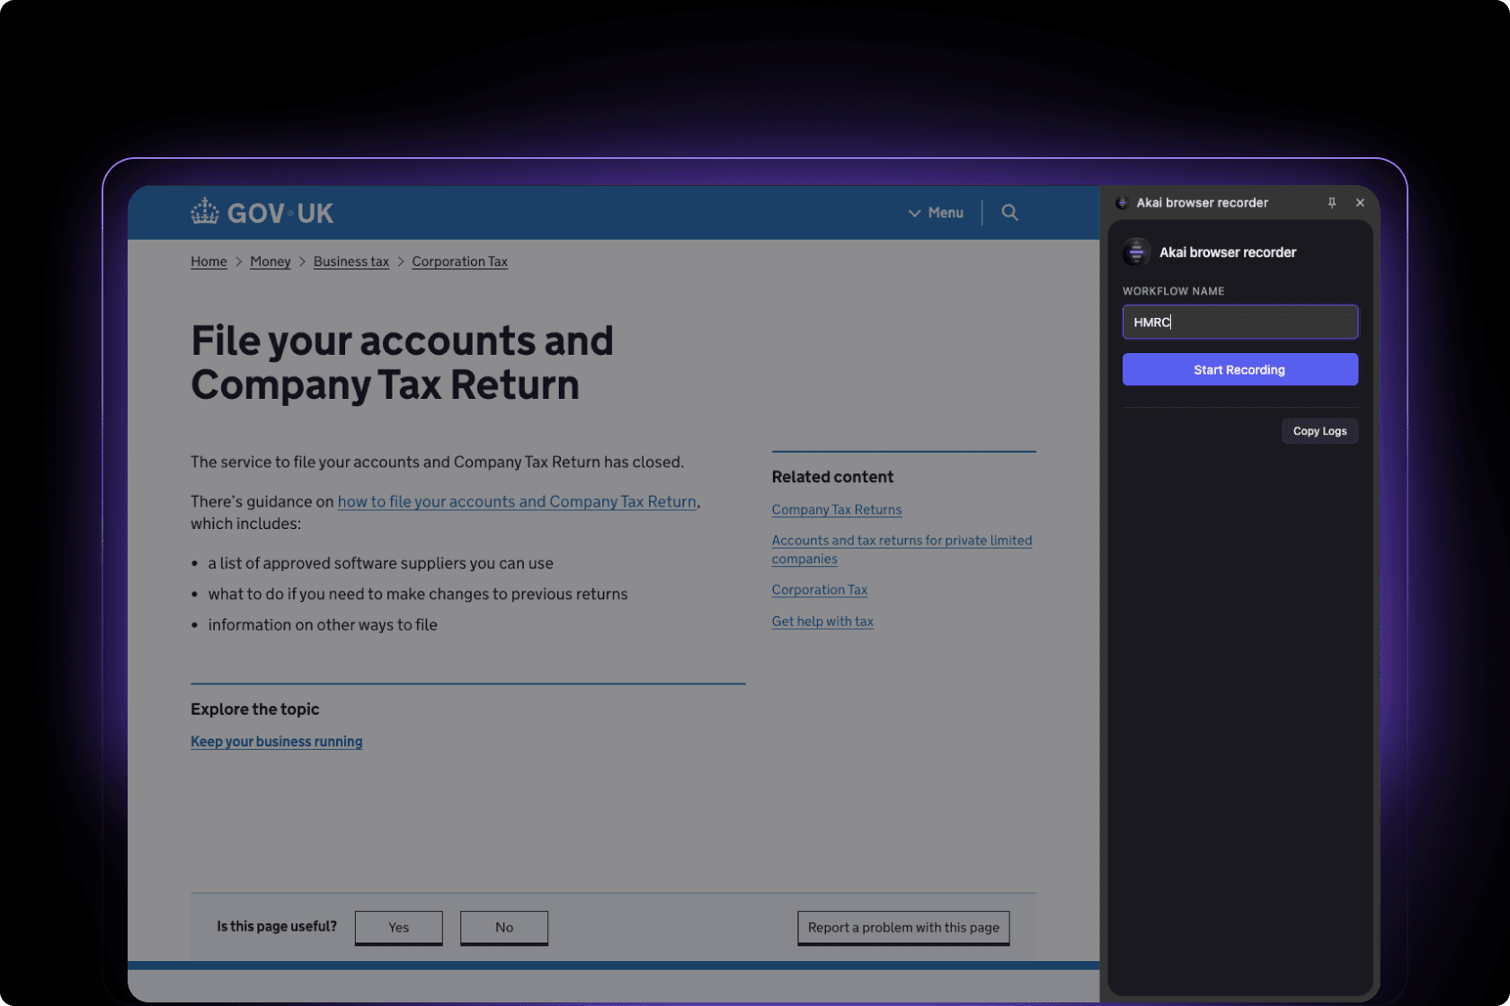Viewport: 1510px width, 1006px height.
Task: Click the 'File your accounts and Company Tax Return' heading
Action: click(x=402, y=363)
